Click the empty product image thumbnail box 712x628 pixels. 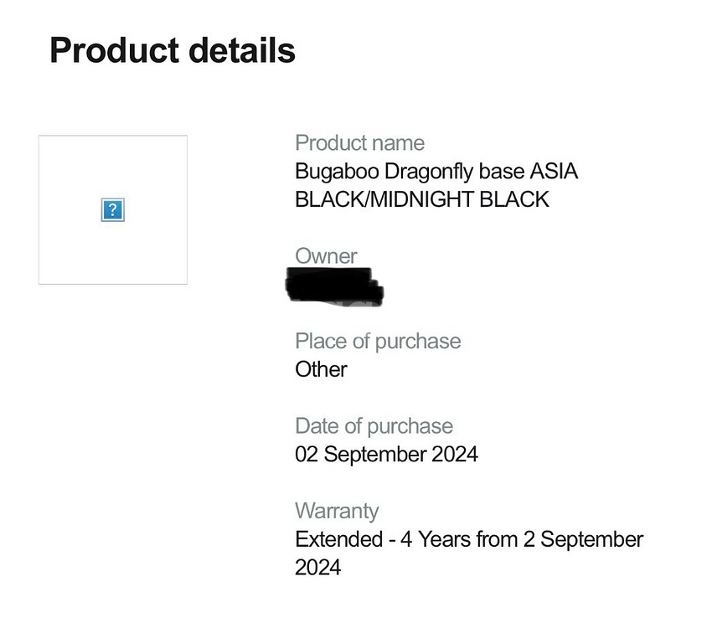113,209
